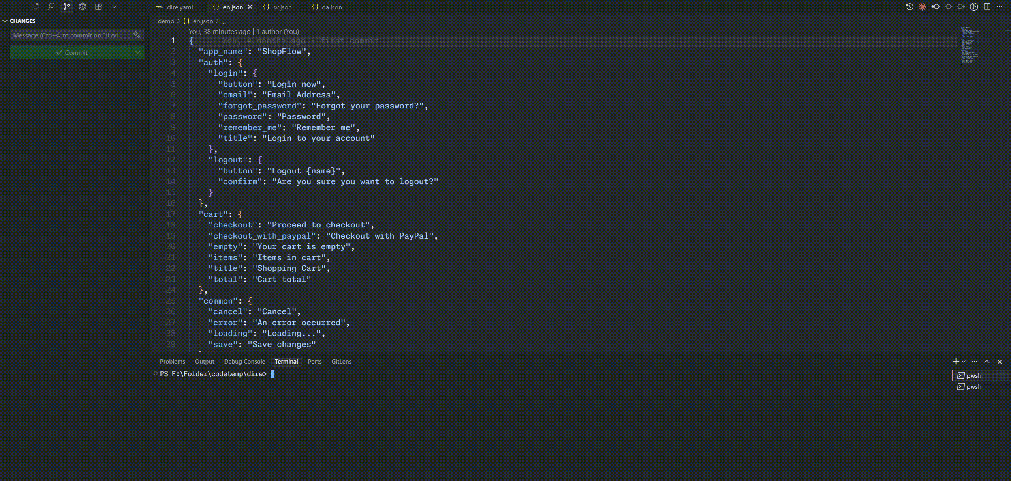Screen dimensions: 1011x481
Task: Generate commit message with sparkle icon
Action: pos(136,35)
